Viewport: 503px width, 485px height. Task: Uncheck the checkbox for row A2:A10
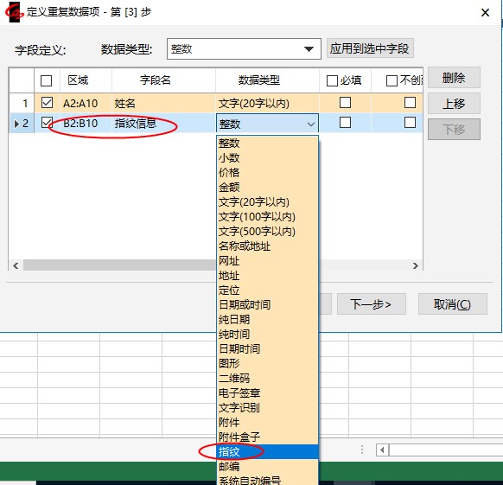coord(47,103)
